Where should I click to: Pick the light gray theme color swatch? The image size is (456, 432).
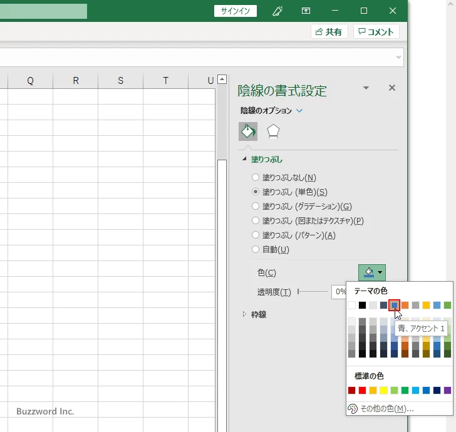tap(373, 306)
